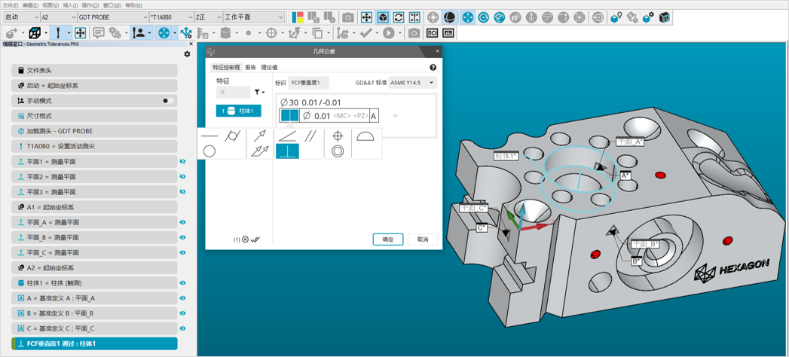The height and width of the screenshot is (357, 789).
Task: Click the camera snapshot icon in top toolbar
Action: pyautogui.click(x=347, y=17)
